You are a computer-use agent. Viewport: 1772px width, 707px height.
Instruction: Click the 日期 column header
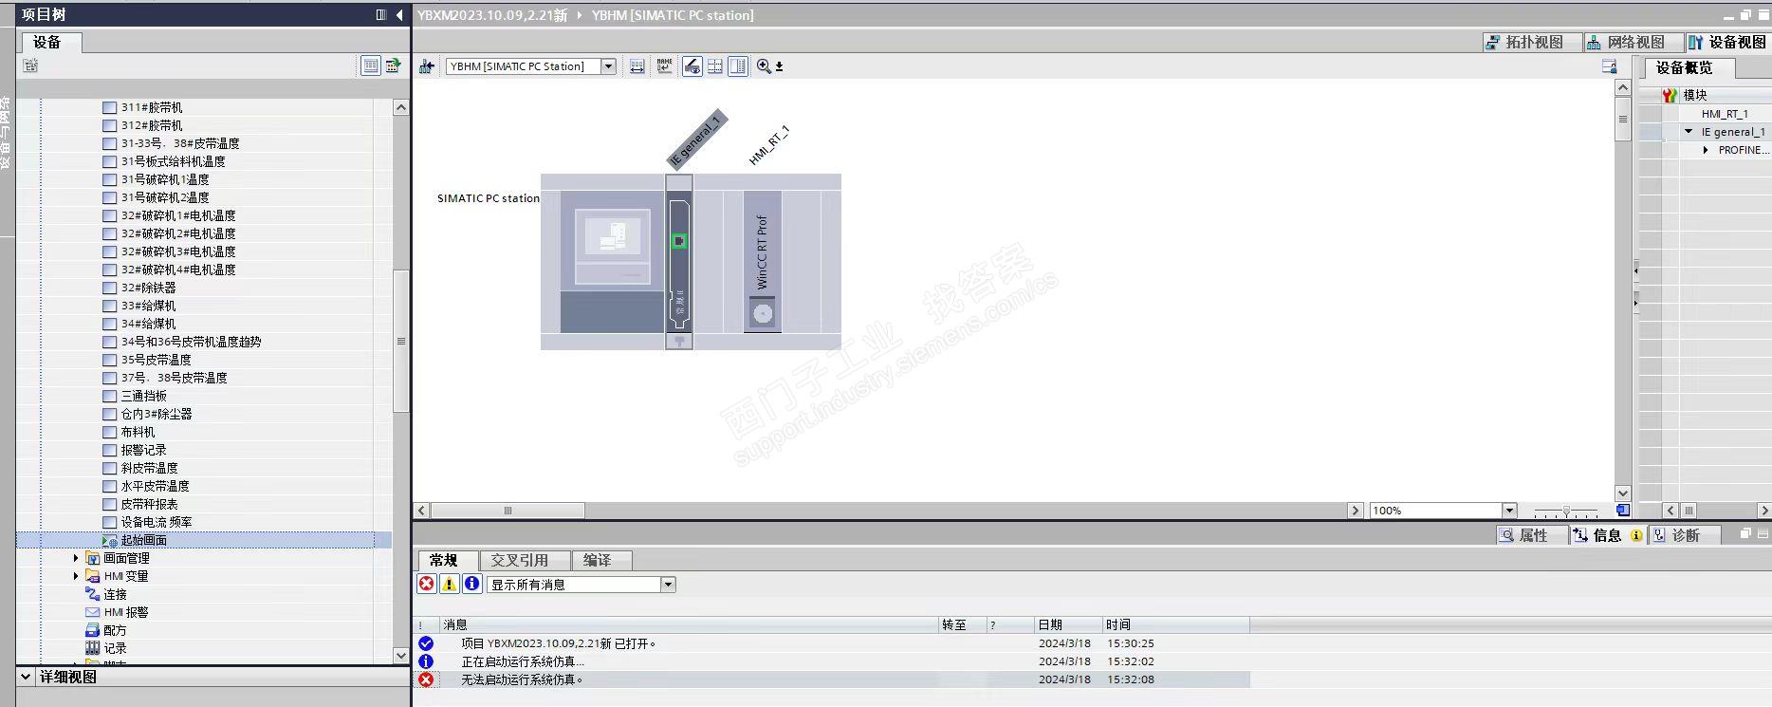(x=1067, y=624)
